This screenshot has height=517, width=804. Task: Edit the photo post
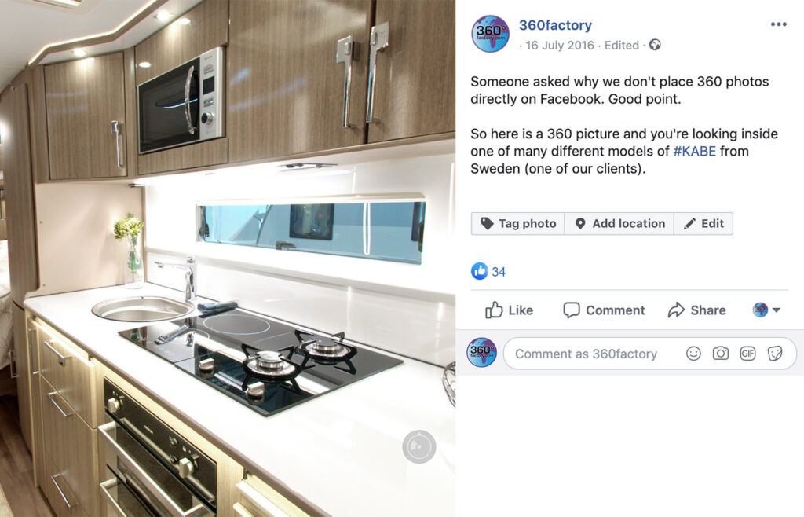coord(703,224)
